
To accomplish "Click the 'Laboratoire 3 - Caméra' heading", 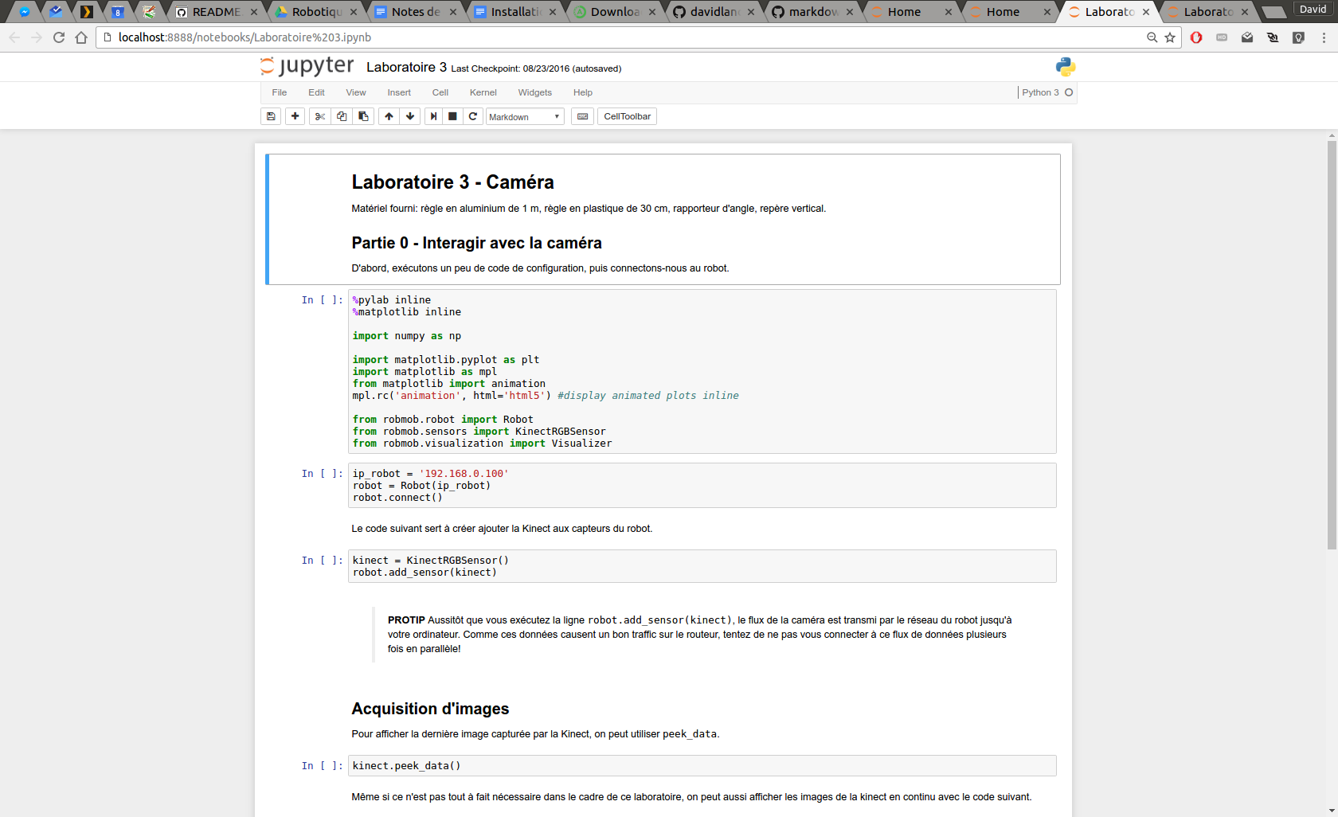I will (x=452, y=182).
